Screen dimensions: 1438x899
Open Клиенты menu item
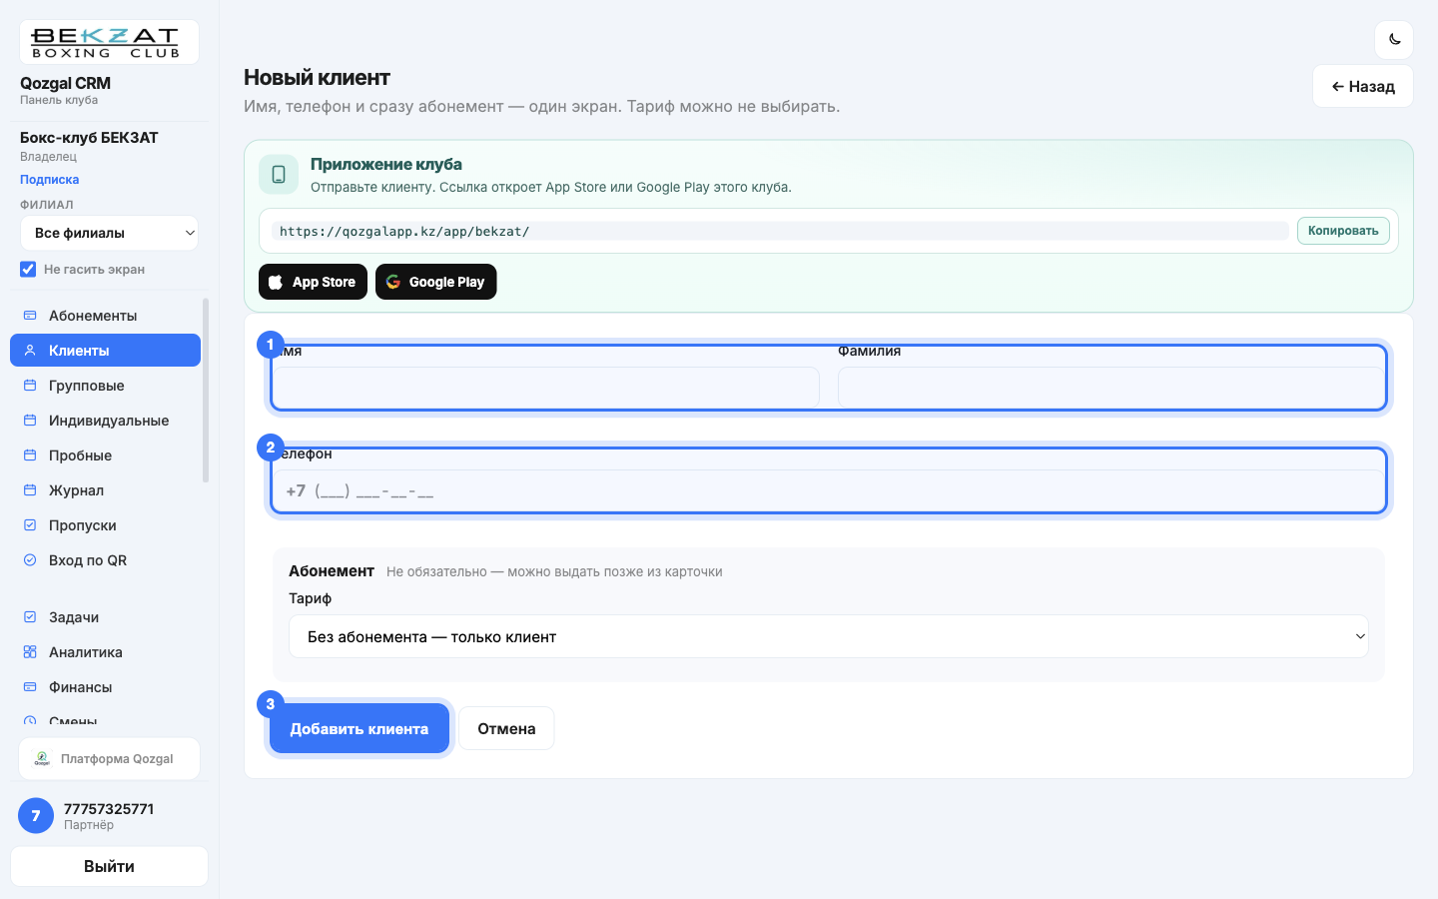(105, 351)
